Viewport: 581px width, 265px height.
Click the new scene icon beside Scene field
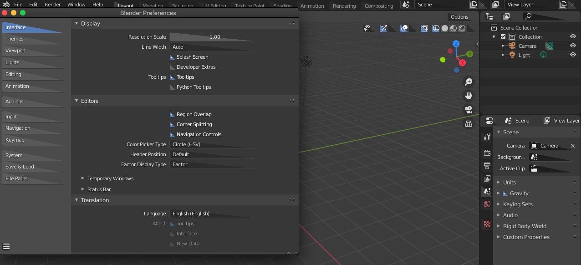pyautogui.click(x=474, y=5)
